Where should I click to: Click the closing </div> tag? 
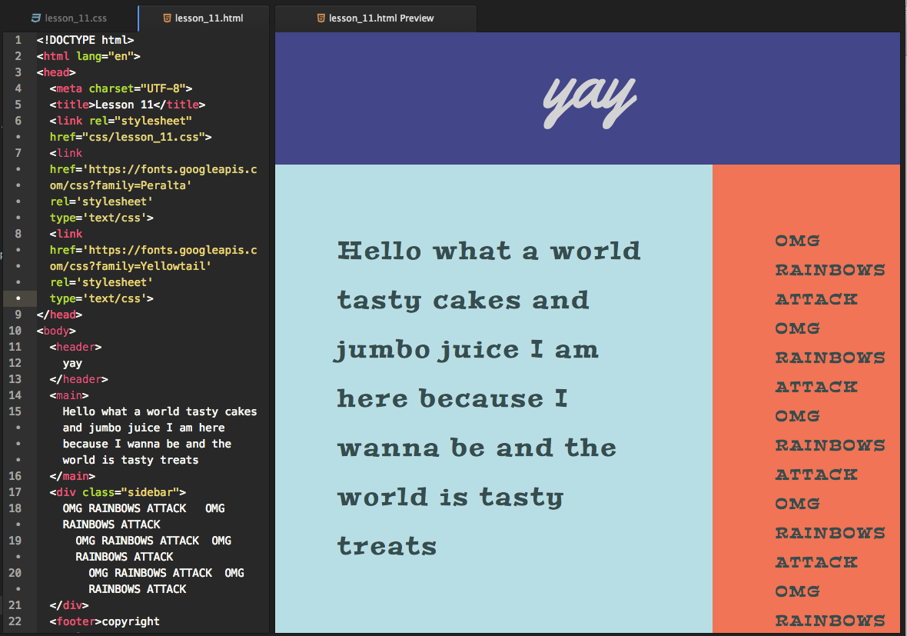69,604
